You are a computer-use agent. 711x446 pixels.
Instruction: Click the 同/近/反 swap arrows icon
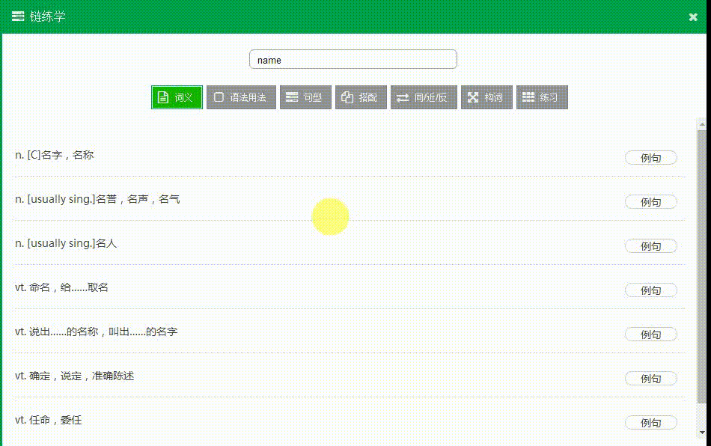click(403, 97)
